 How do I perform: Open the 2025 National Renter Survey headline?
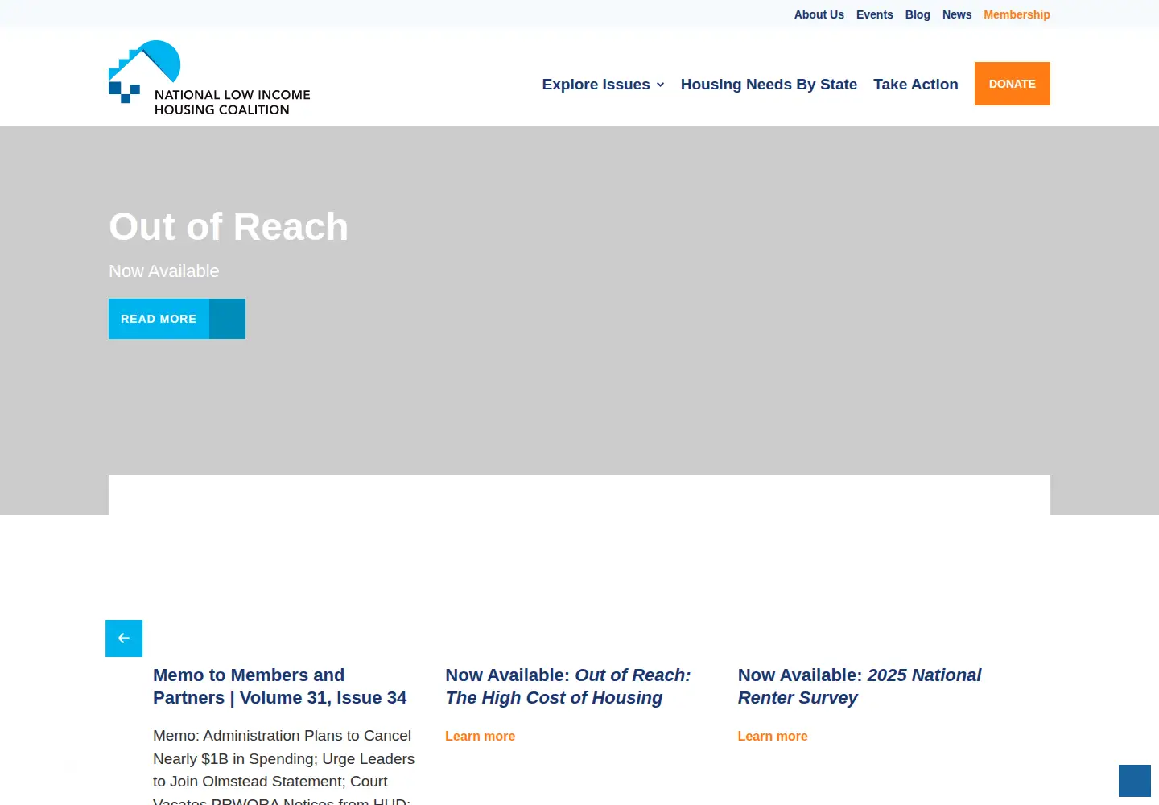pyautogui.click(x=860, y=687)
